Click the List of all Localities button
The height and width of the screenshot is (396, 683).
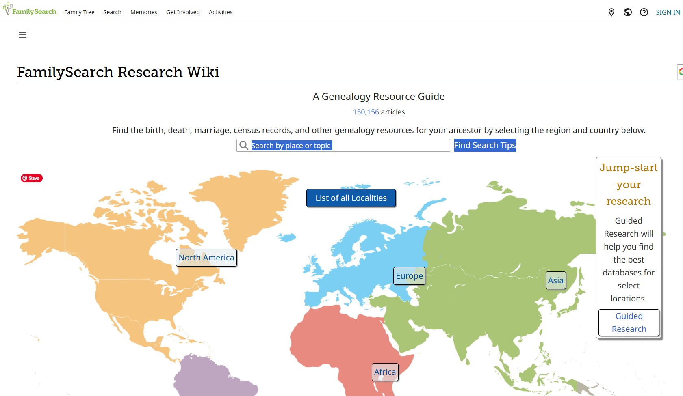coord(351,198)
